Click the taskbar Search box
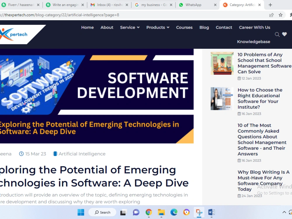 point(102,212)
